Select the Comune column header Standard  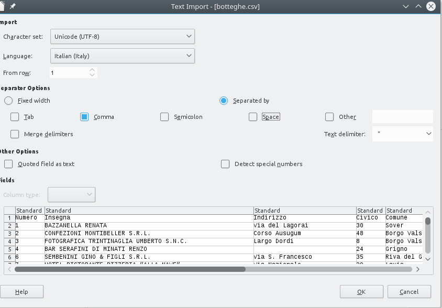(x=404, y=211)
